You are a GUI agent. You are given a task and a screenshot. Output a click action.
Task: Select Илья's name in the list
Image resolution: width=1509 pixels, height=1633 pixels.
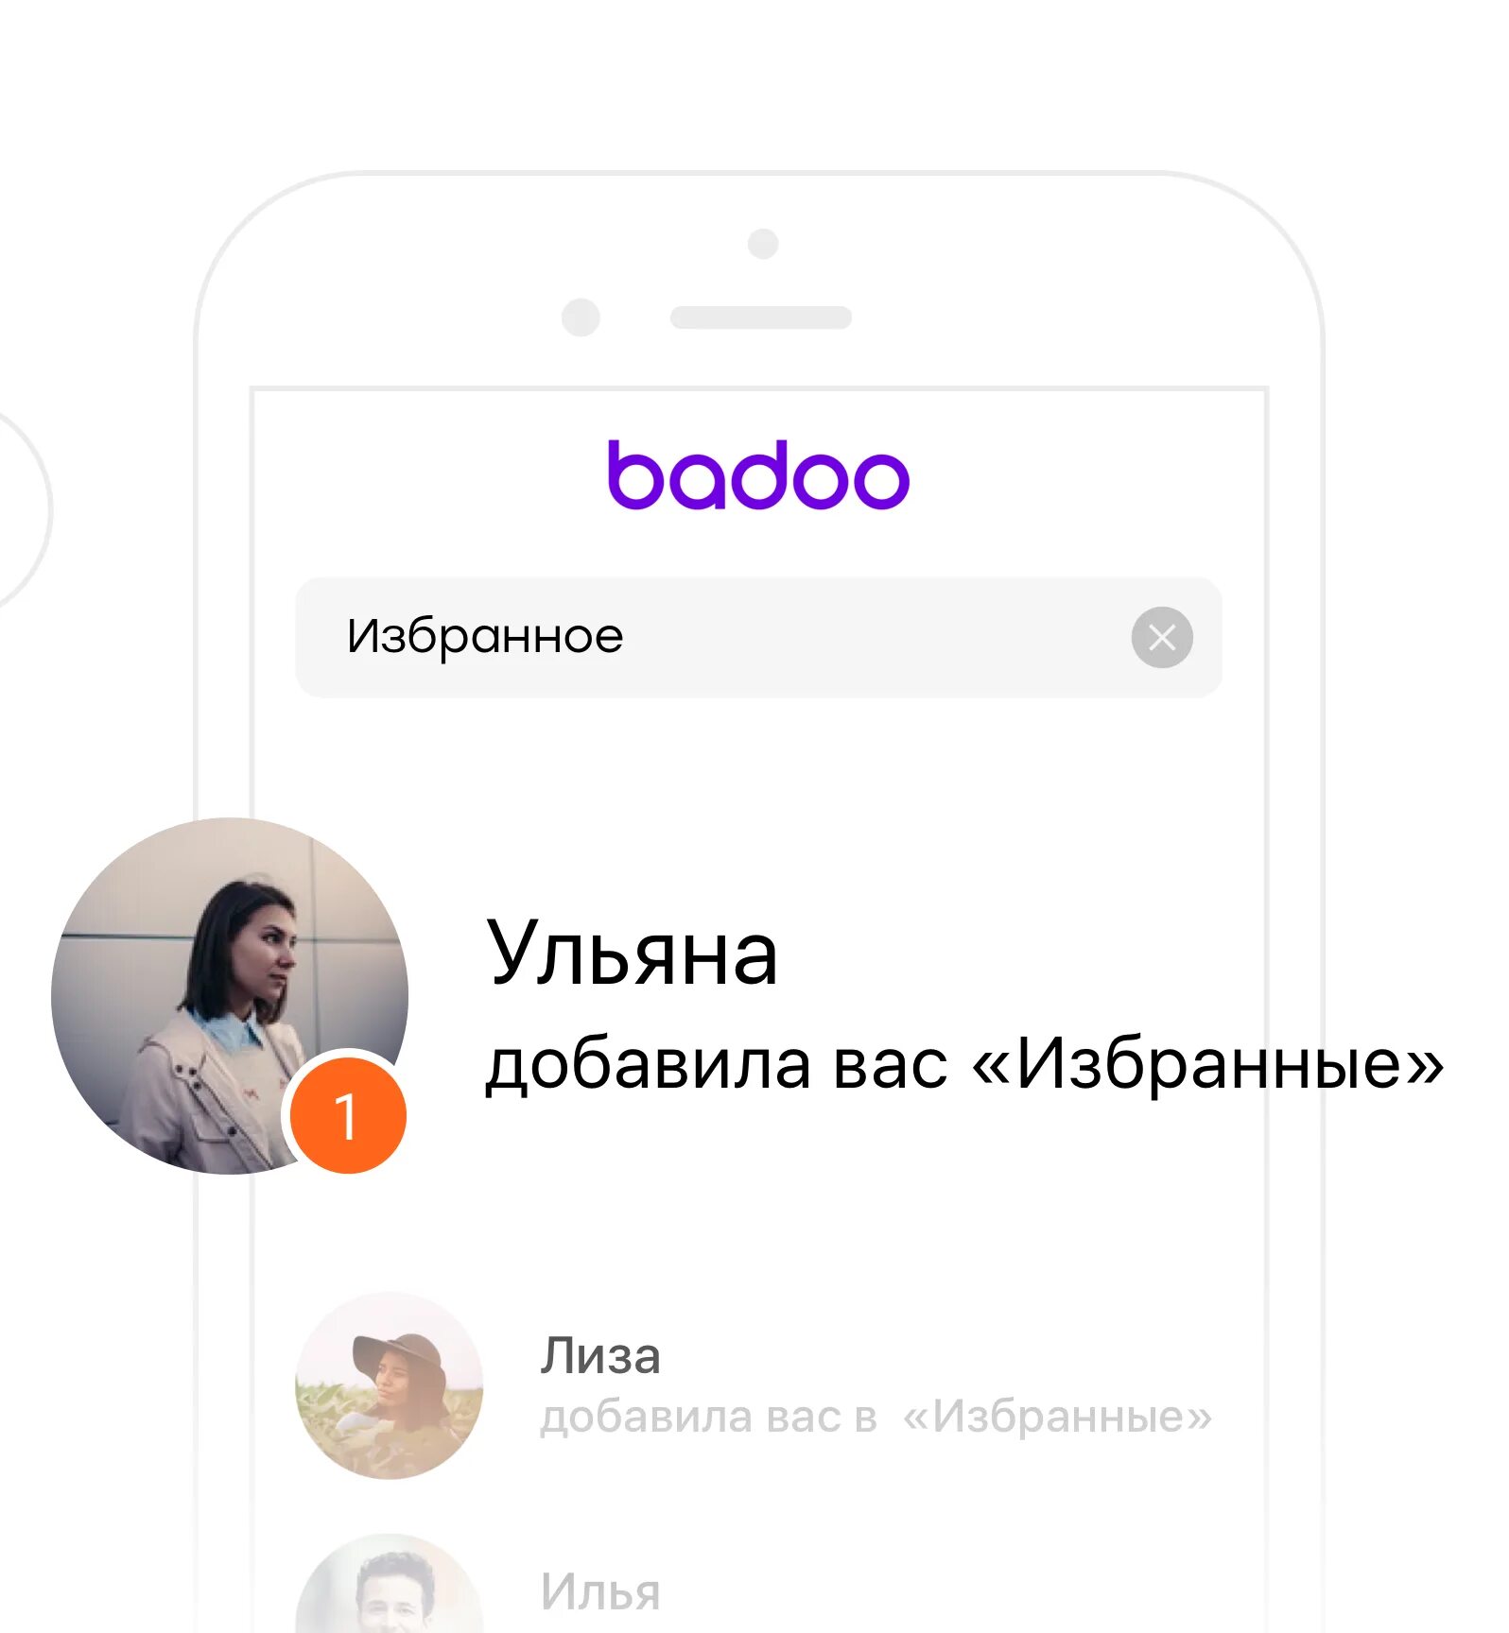pos(600,1591)
